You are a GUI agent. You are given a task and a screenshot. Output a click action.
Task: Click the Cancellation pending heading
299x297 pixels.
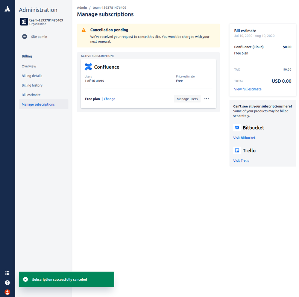pos(109,30)
